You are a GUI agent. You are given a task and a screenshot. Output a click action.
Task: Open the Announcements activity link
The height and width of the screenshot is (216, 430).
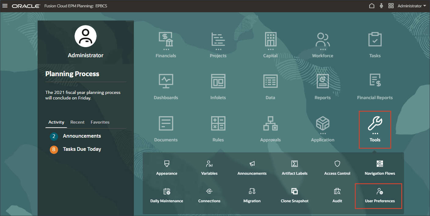pyautogui.click(x=82, y=136)
